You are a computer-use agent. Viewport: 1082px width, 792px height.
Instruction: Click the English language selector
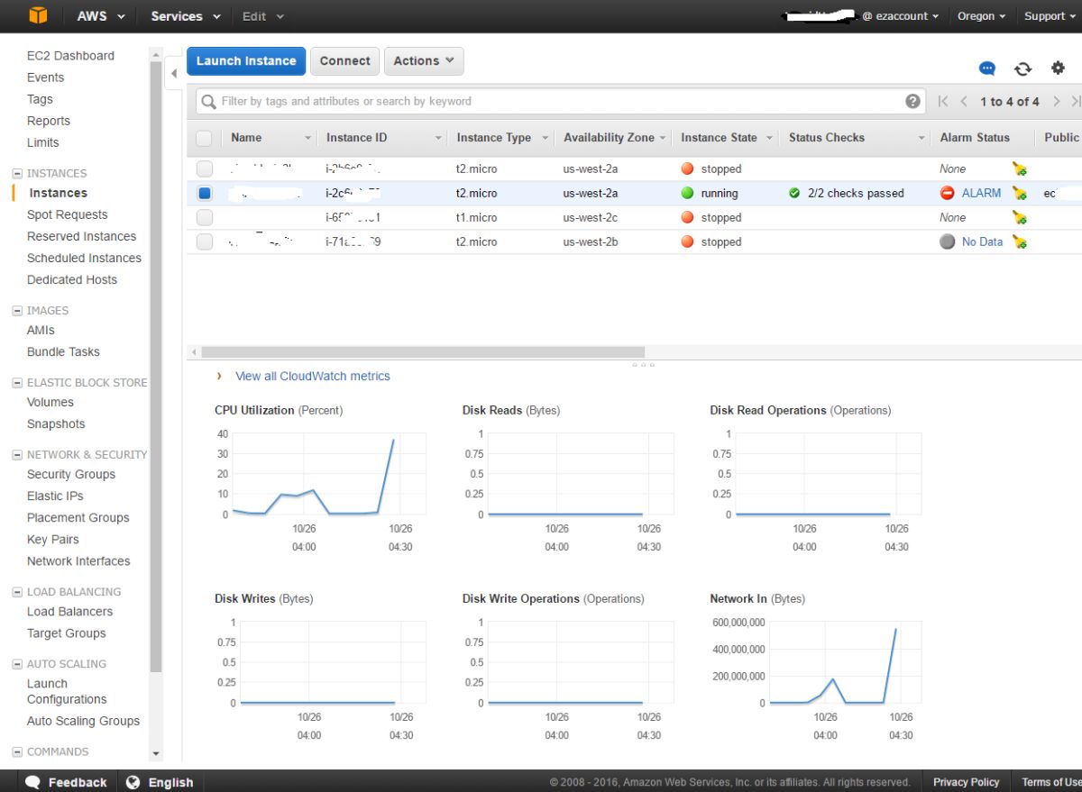[x=170, y=782]
